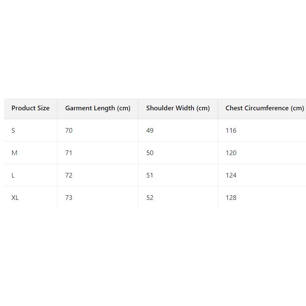Click chest circumference value 116
The height and width of the screenshot is (306, 306).
pos(231,131)
